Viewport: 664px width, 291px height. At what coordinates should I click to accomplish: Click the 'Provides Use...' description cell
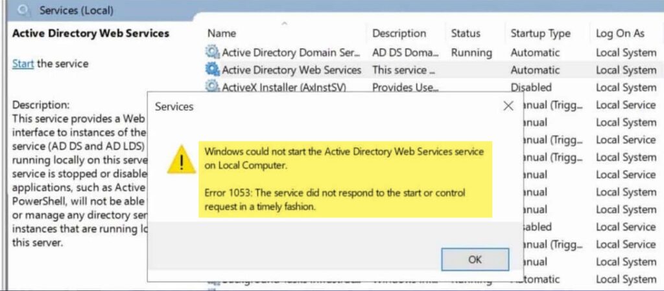pos(405,87)
